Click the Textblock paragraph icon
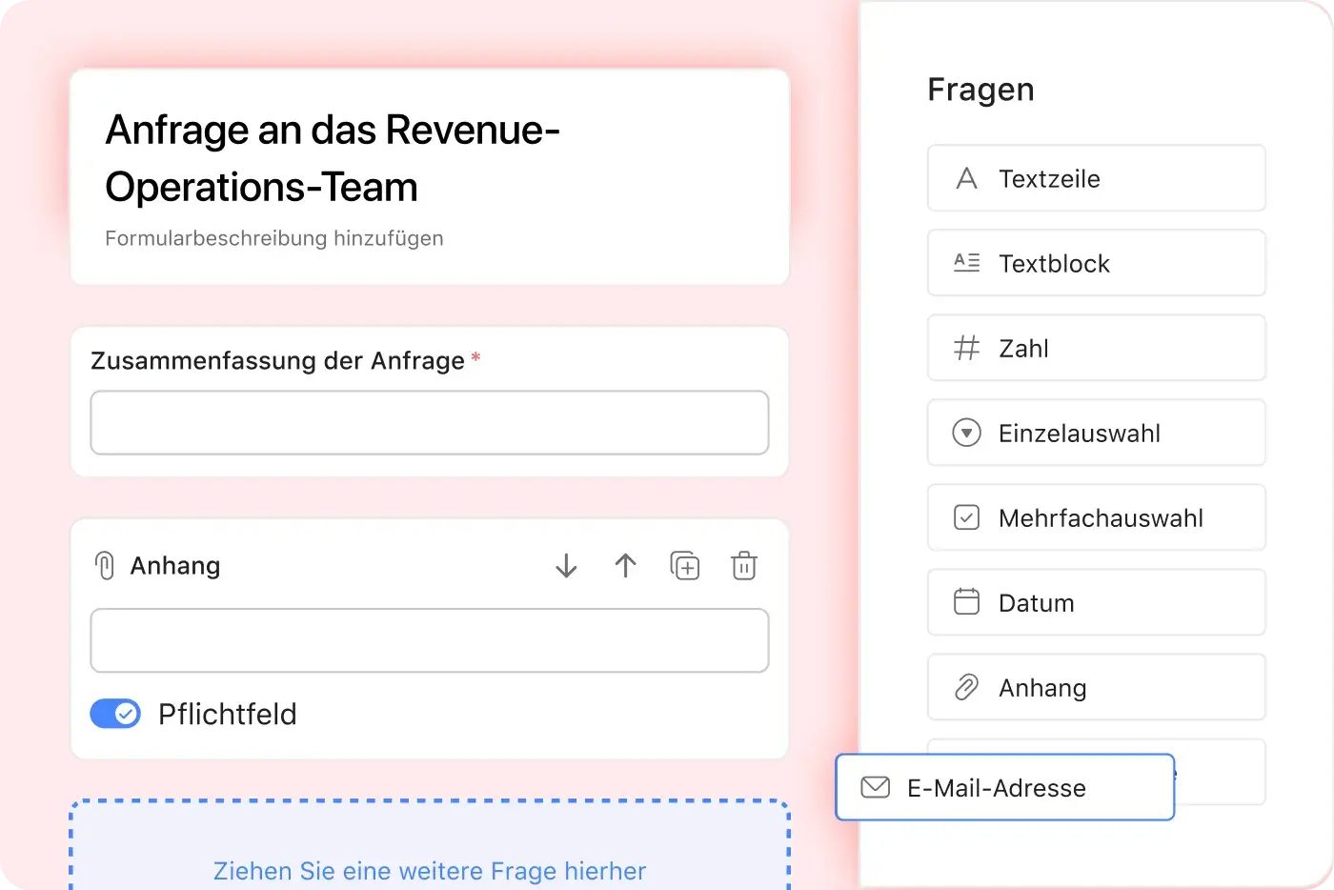 click(x=966, y=263)
